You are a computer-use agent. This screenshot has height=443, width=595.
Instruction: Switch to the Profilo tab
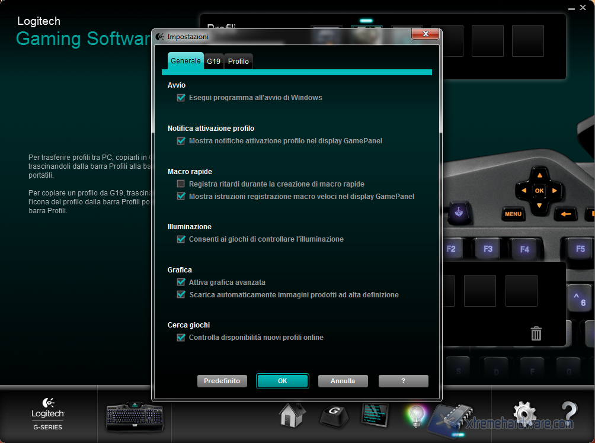tap(238, 61)
